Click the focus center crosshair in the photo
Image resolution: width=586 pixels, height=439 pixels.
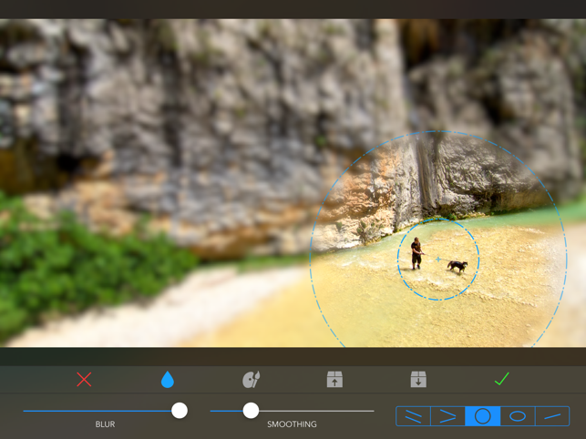pos(438,260)
